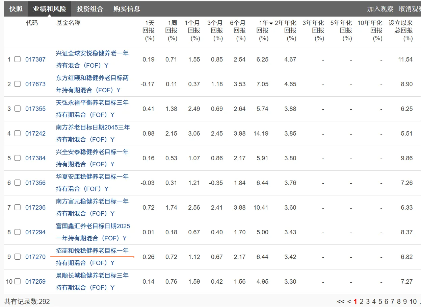The width and height of the screenshot is (421, 307).
Task: Open fund code link 017270
Action: (35, 257)
